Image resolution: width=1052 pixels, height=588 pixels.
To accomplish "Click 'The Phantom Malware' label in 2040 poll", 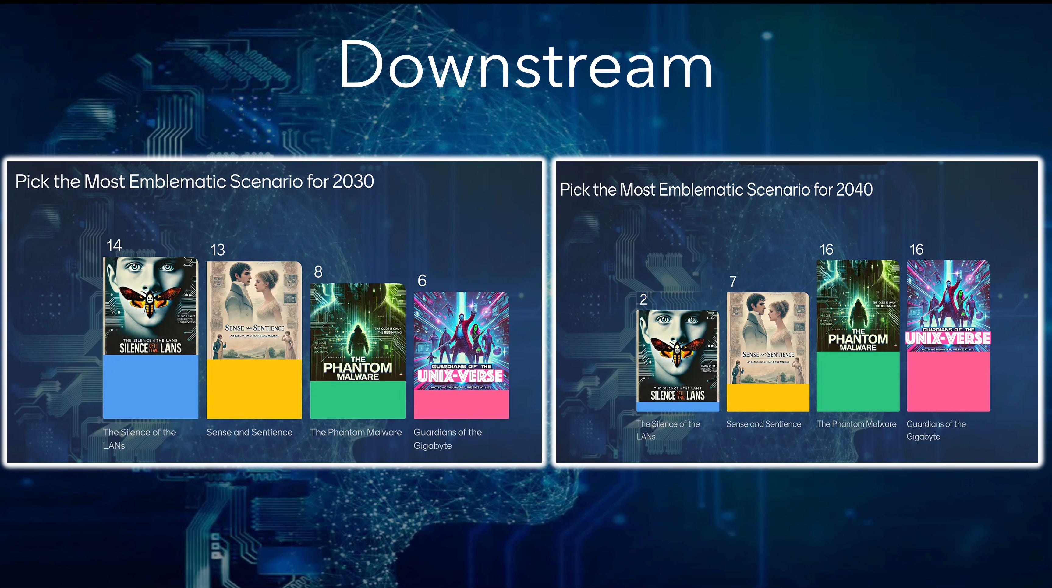I will (x=856, y=424).
